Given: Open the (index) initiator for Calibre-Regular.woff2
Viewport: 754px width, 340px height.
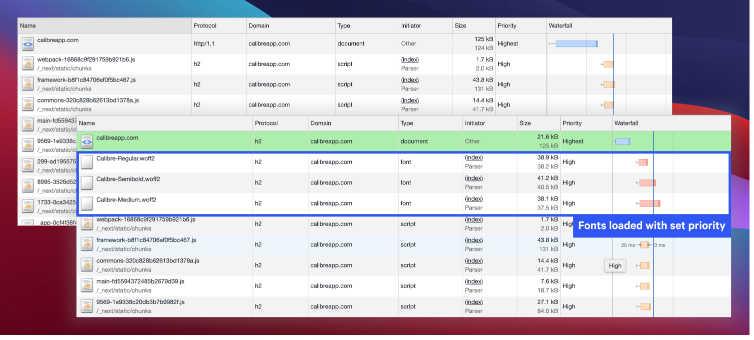Looking at the screenshot, I should pyautogui.click(x=474, y=157).
